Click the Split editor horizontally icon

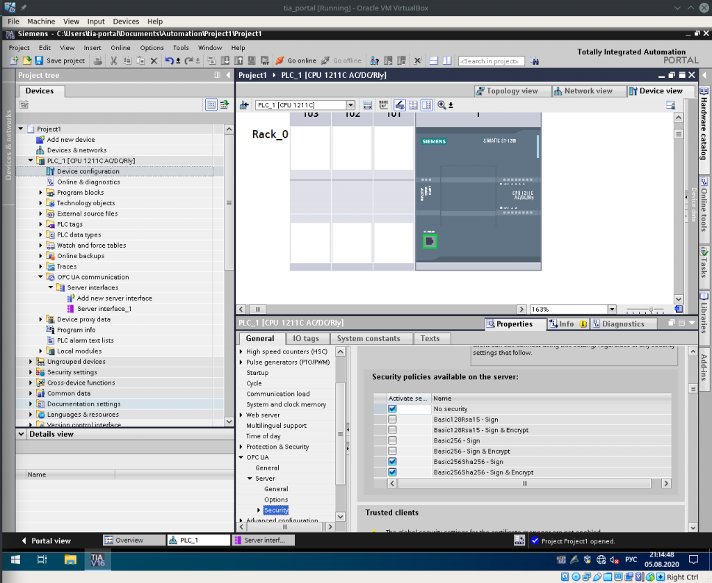[434, 61]
